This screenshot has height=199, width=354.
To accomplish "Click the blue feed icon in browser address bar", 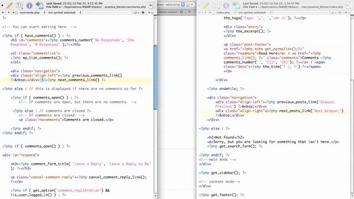I will pyautogui.click(x=183, y=4).
